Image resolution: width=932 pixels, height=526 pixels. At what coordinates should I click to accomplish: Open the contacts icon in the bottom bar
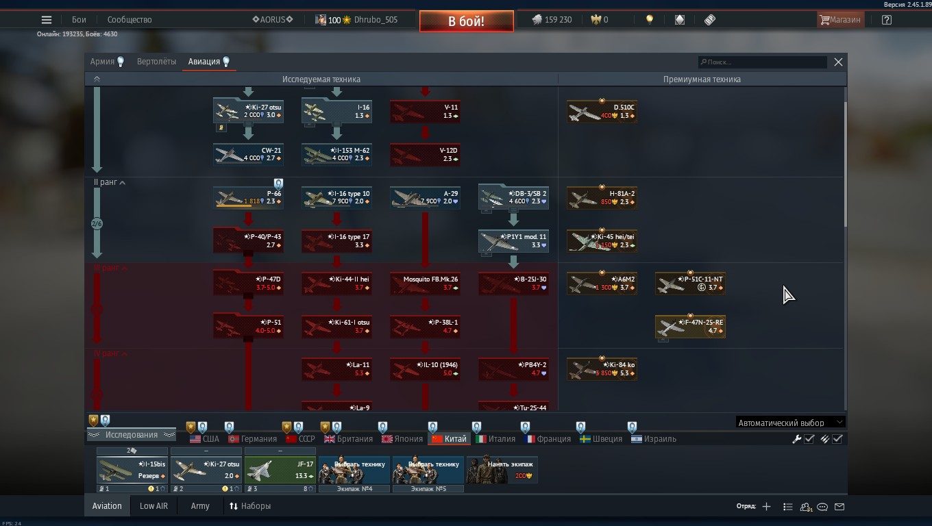806,507
